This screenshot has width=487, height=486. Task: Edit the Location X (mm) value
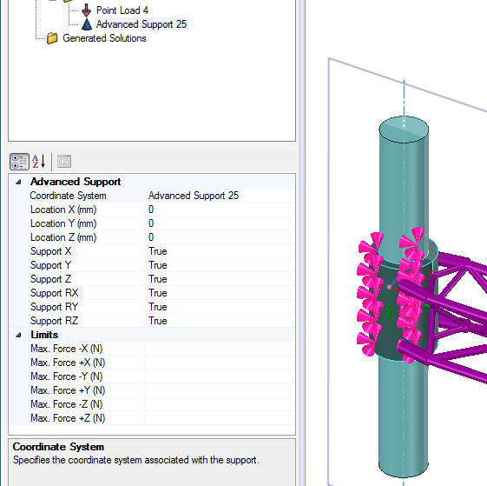click(220, 210)
